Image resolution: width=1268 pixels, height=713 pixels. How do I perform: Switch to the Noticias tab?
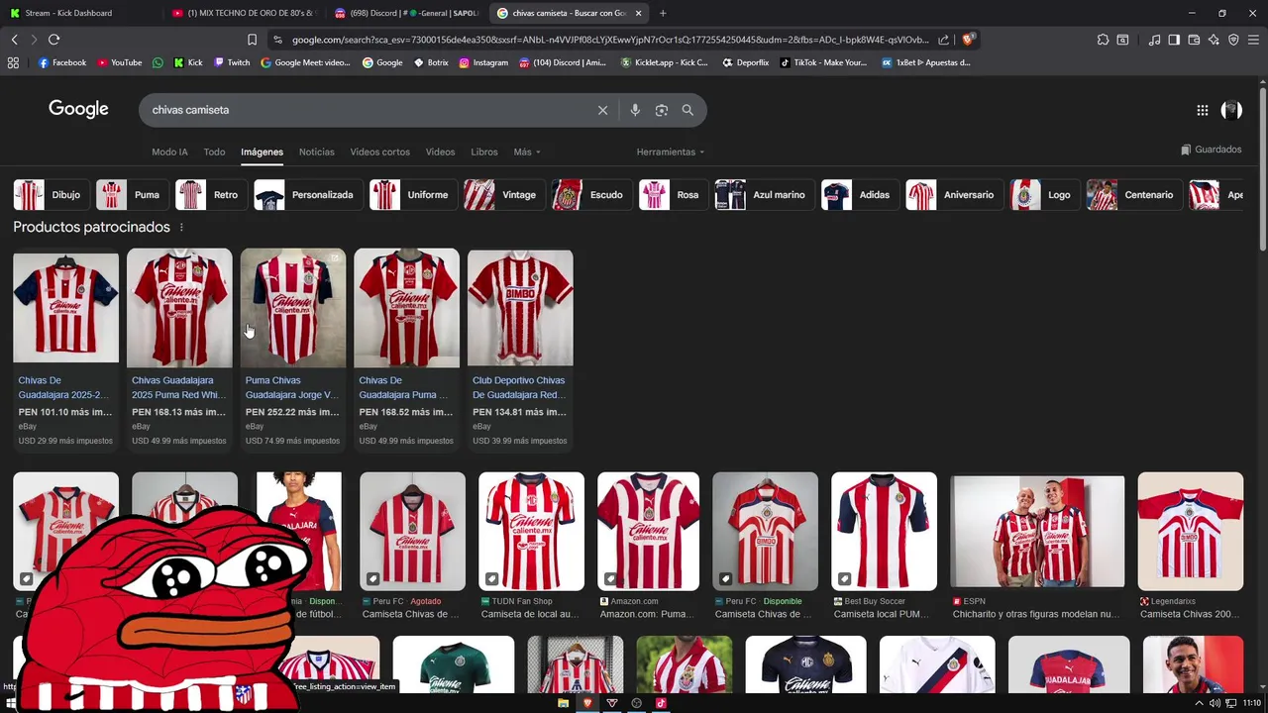(x=316, y=152)
